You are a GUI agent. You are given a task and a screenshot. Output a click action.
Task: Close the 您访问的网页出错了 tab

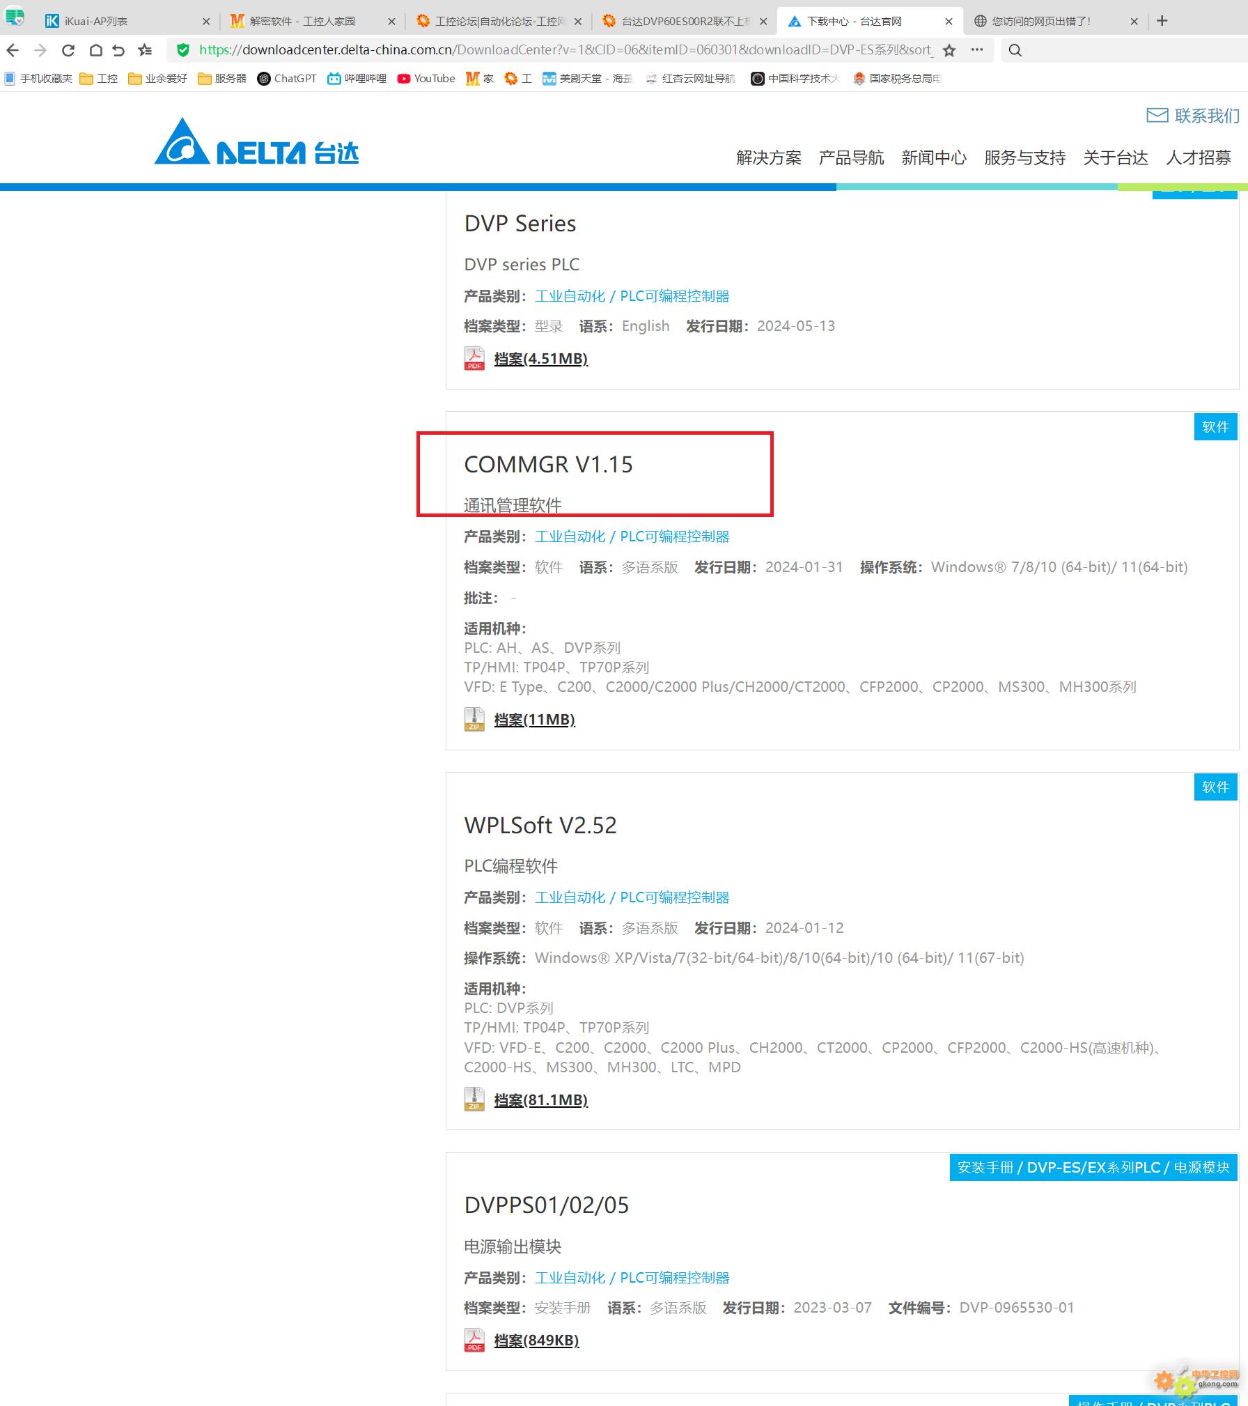tap(1134, 22)
